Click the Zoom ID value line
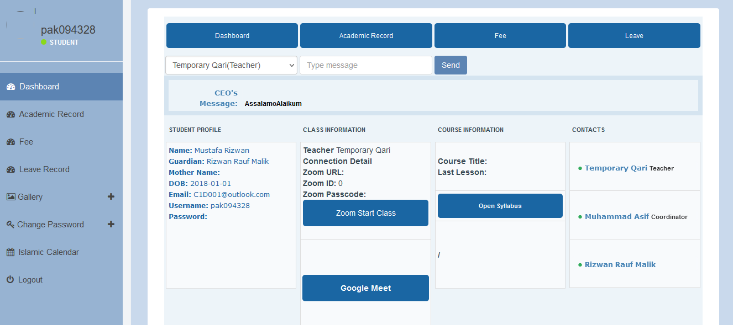733x325 pixels. pos(323,184)
